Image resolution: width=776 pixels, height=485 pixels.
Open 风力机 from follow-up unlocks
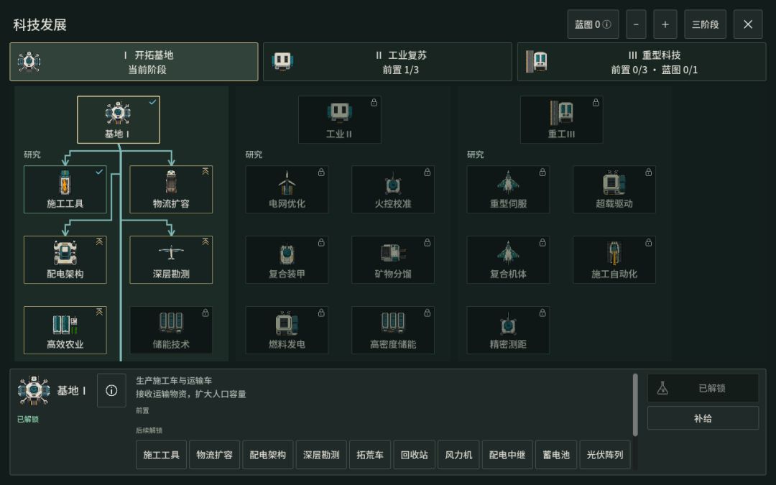(x=458, y=455)
